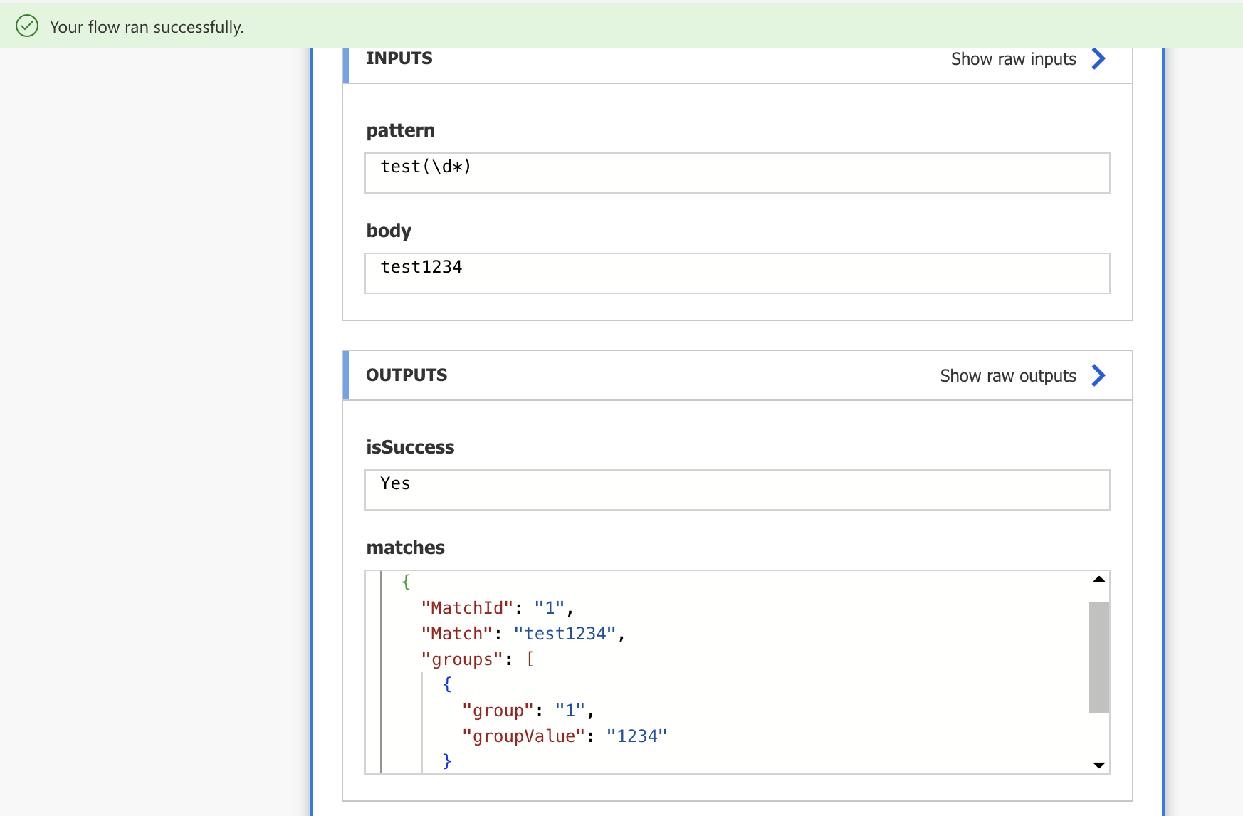Screen dimensions: 1243x816
Task: Click the "Your flow ran successfully" message
Action: (x=147, y=27)
